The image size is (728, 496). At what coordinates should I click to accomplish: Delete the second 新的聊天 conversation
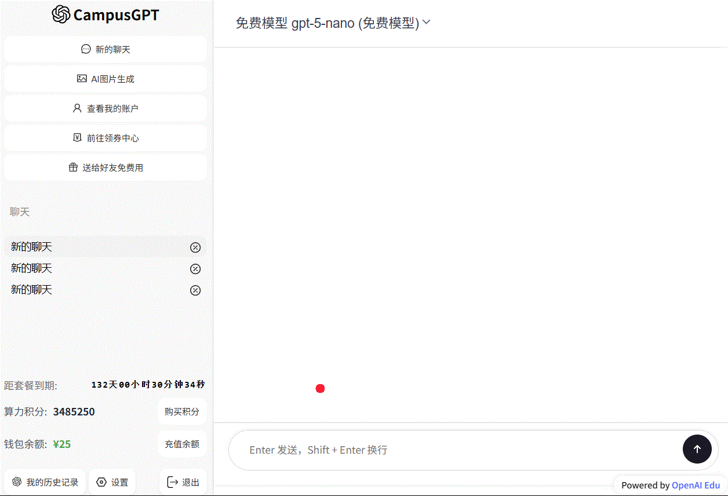coord(195,269)
